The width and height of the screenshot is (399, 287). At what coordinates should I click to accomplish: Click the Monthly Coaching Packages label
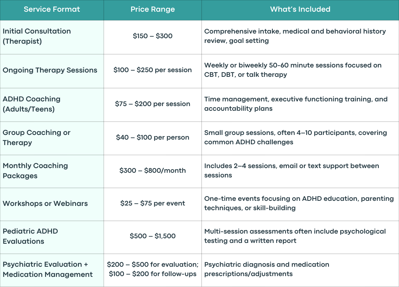(x=35, y=171)
